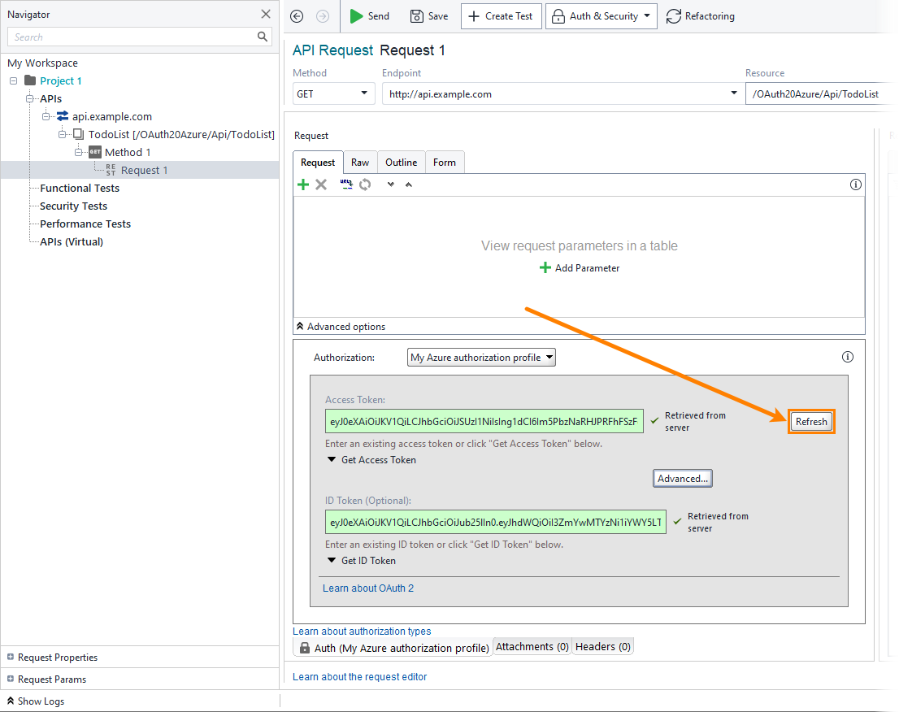Click the Refresh token button
The image size is (899, 712).
[811, 422]
